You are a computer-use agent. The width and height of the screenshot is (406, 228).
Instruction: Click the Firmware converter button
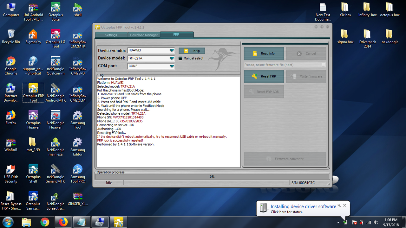click(285, 159)
